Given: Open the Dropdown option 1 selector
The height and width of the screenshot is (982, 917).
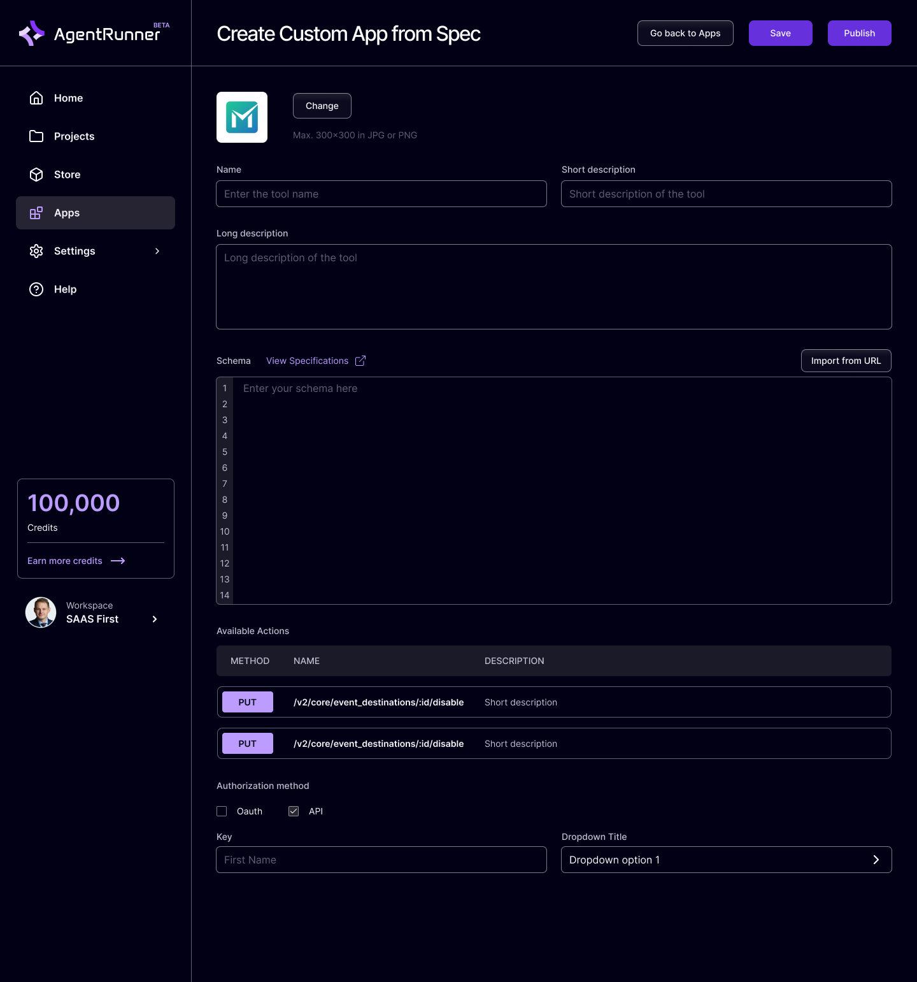Looking at the screenshot, I should point(726,860).
